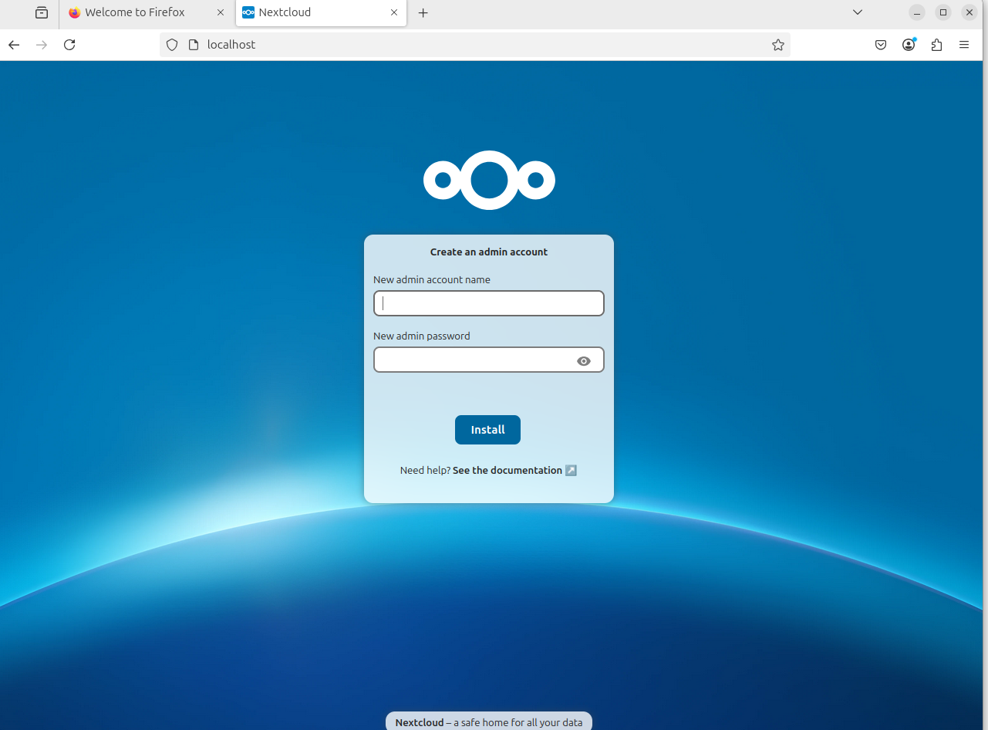Screen dimensions: 988x730
Task: Reload the current page
Action: pos(69,45)
